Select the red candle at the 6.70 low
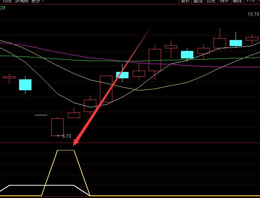The image size is (260, 198). pyautogui.click(x=57, y=127)
